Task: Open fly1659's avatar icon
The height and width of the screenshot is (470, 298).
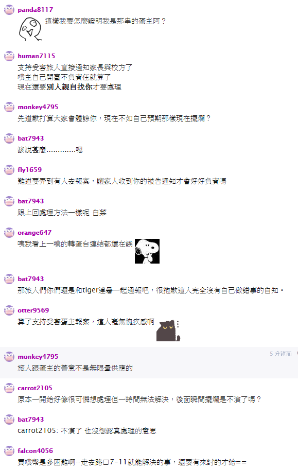Action: coord(9,170)
